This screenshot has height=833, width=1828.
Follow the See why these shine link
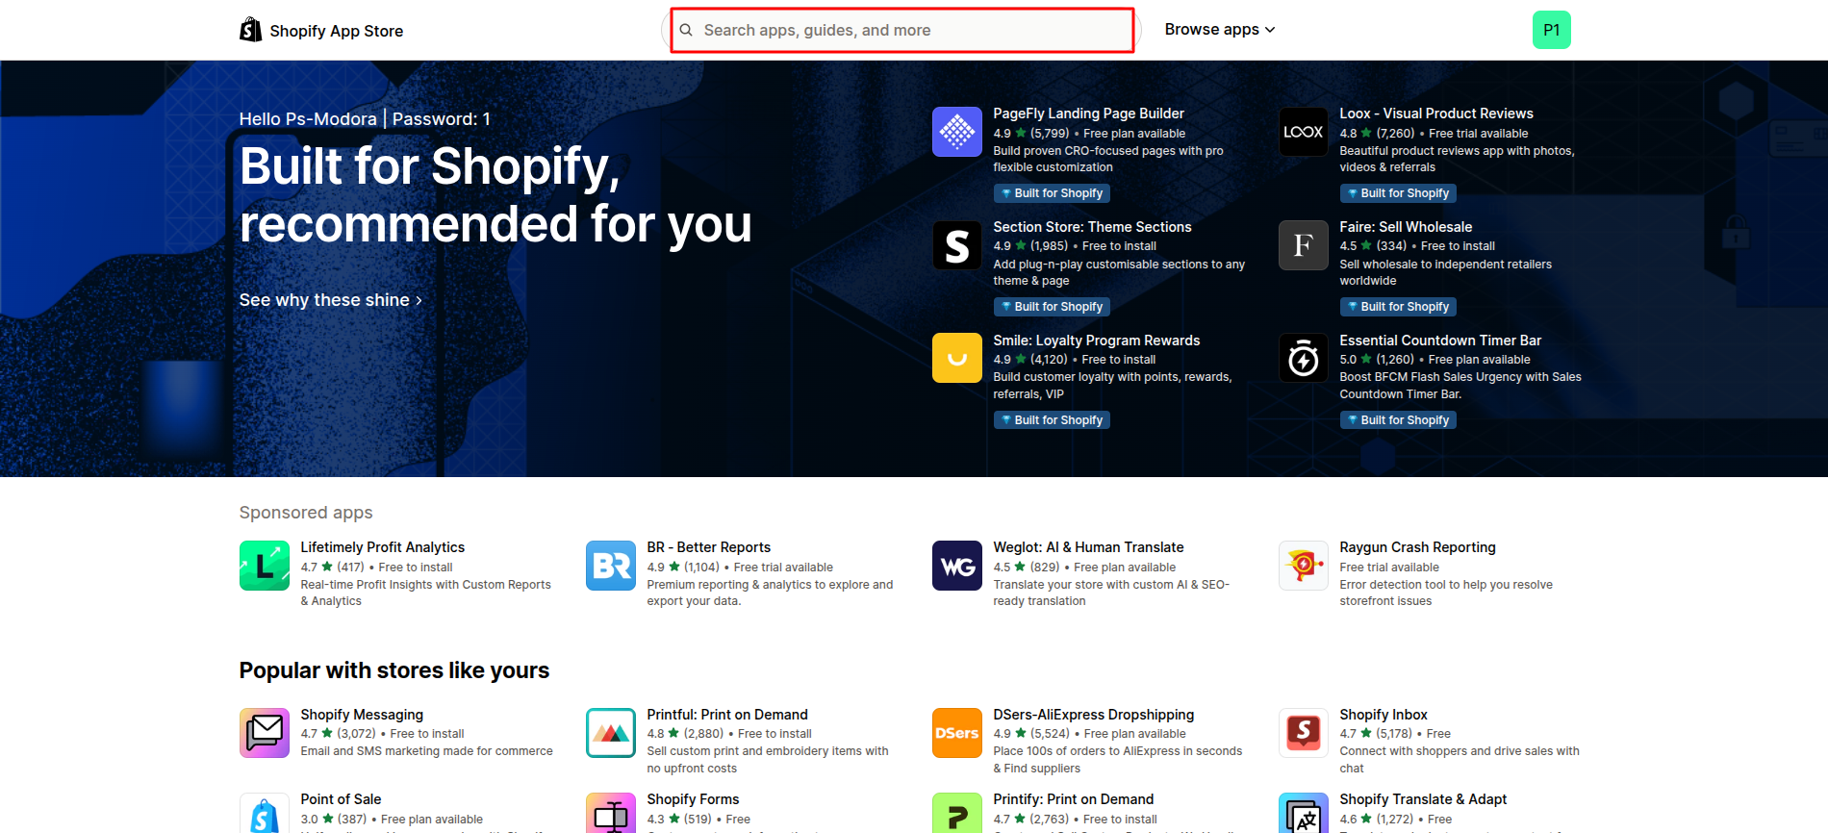[x=330, y=300]
